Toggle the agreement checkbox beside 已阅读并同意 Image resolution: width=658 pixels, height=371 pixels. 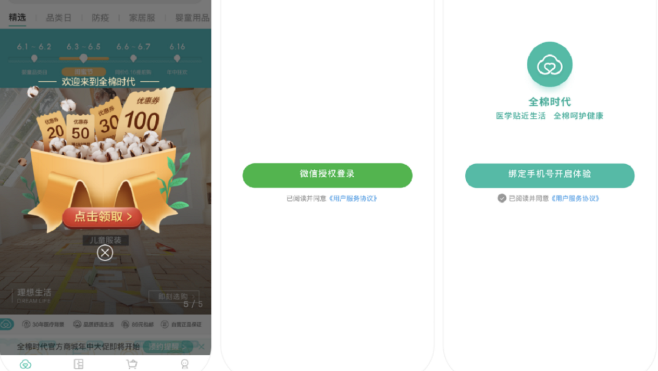502,199
